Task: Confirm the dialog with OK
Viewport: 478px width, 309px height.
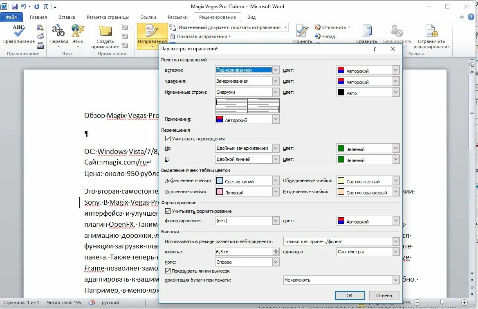Action: pos(350,295)
